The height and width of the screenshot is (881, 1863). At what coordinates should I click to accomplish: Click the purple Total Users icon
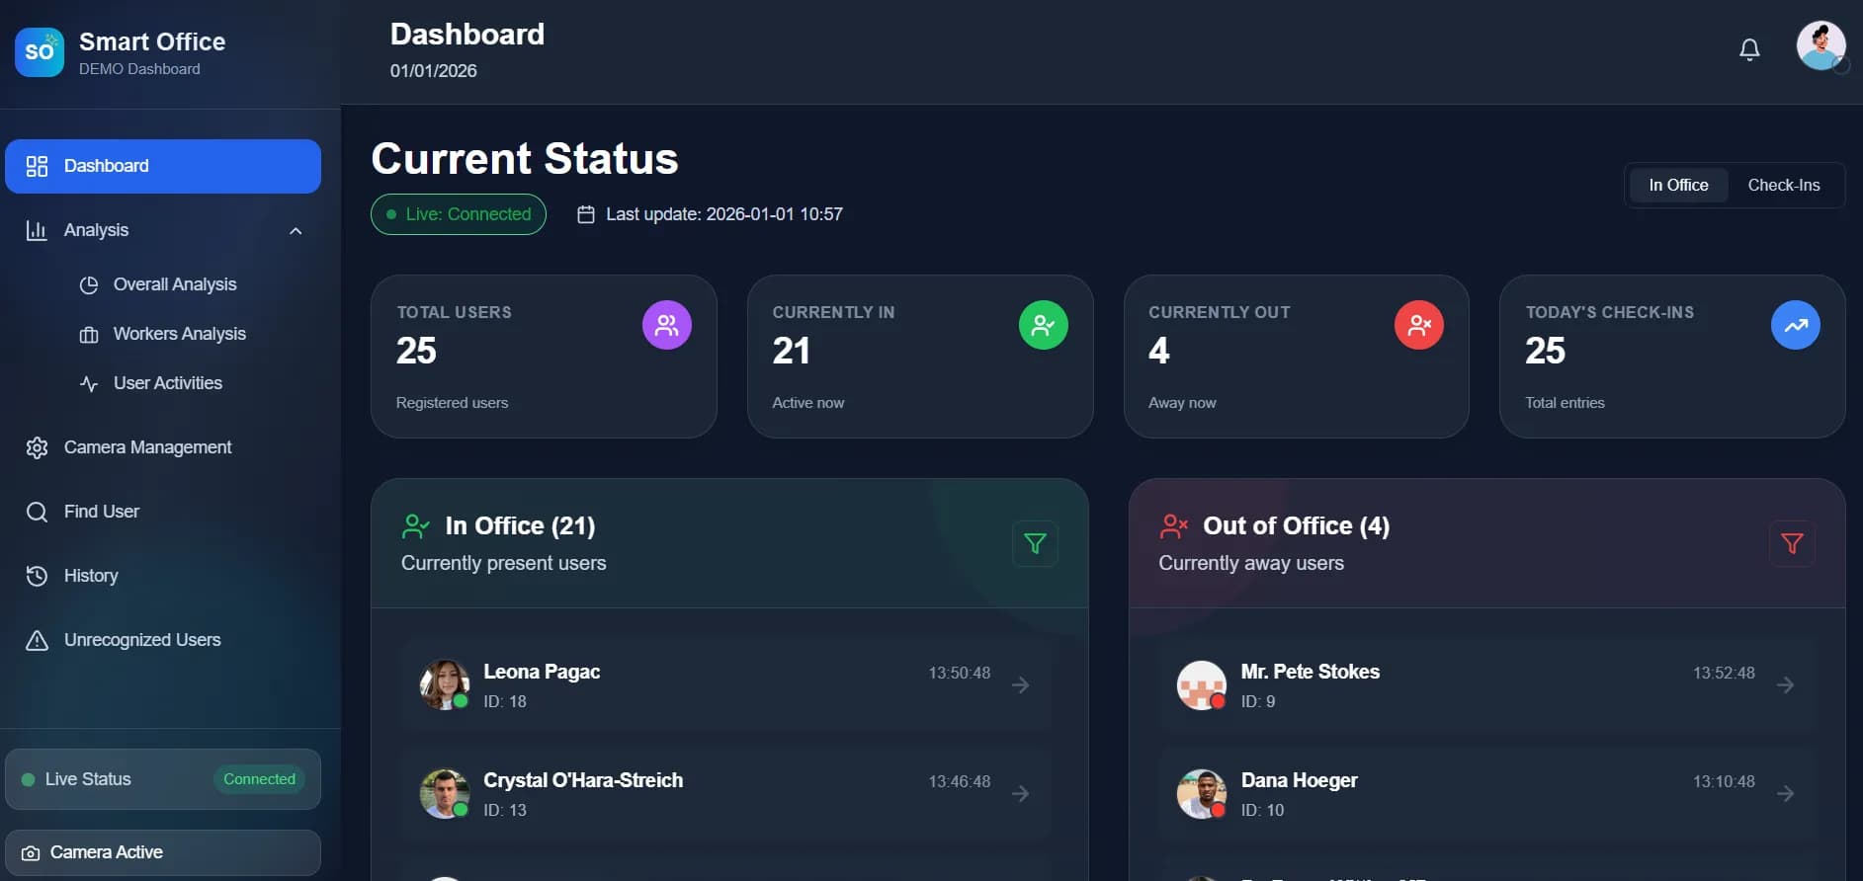click(x=667, y=325)
